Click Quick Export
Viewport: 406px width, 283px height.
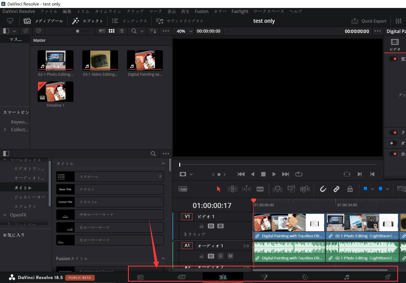369,21
